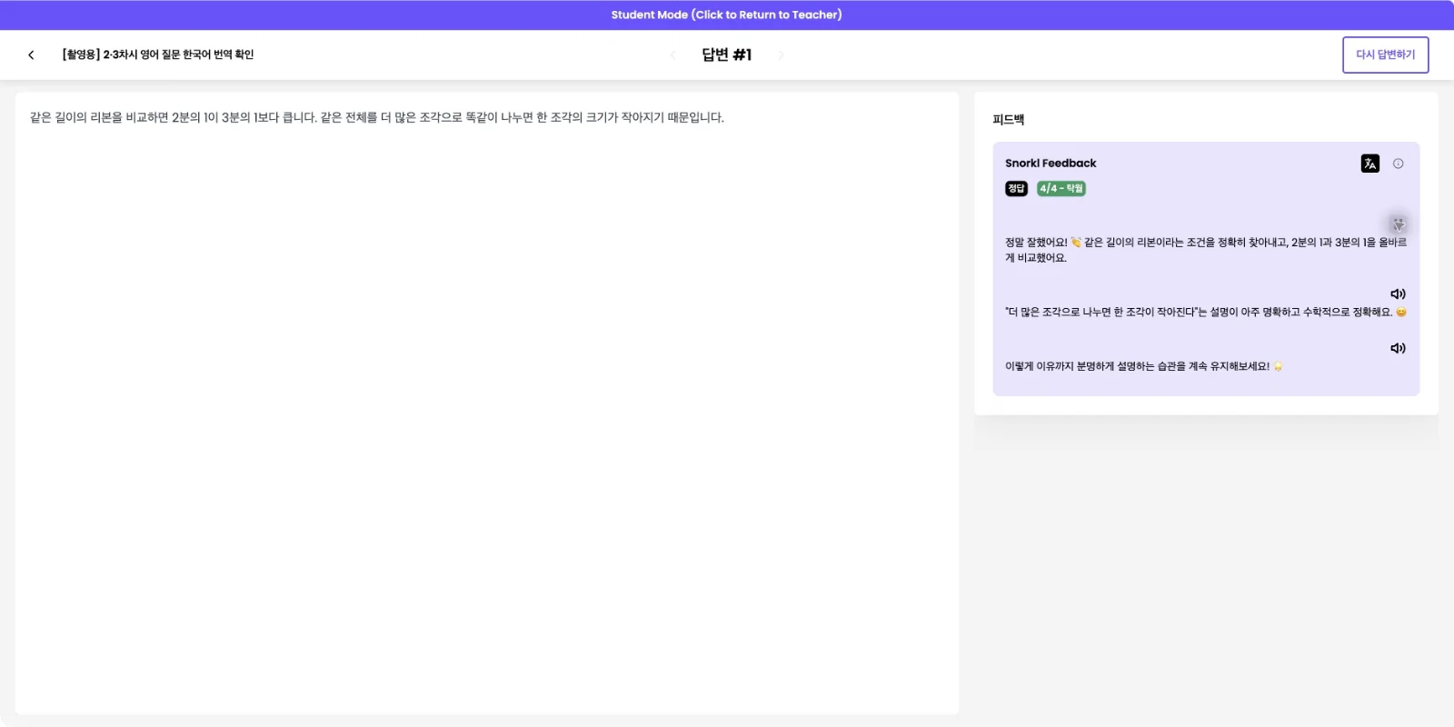Go to next answer chevron
The image size is (1454, 727).
pos(781,55)
